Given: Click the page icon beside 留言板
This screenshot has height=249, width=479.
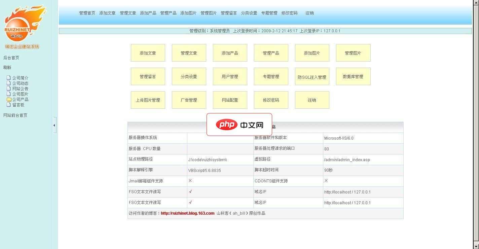Looking at the screenshot, I should click(8, 105).
